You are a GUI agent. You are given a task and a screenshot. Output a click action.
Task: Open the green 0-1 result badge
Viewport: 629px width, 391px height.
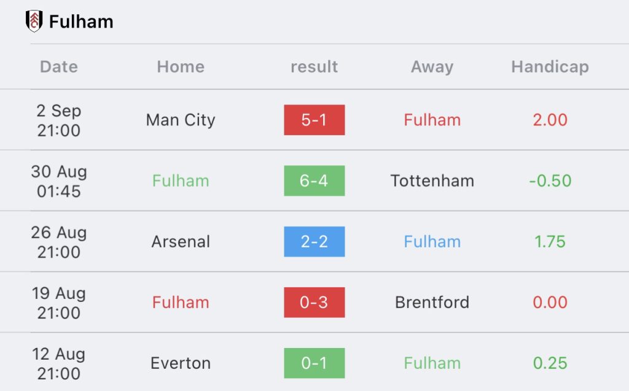[314, 363]
